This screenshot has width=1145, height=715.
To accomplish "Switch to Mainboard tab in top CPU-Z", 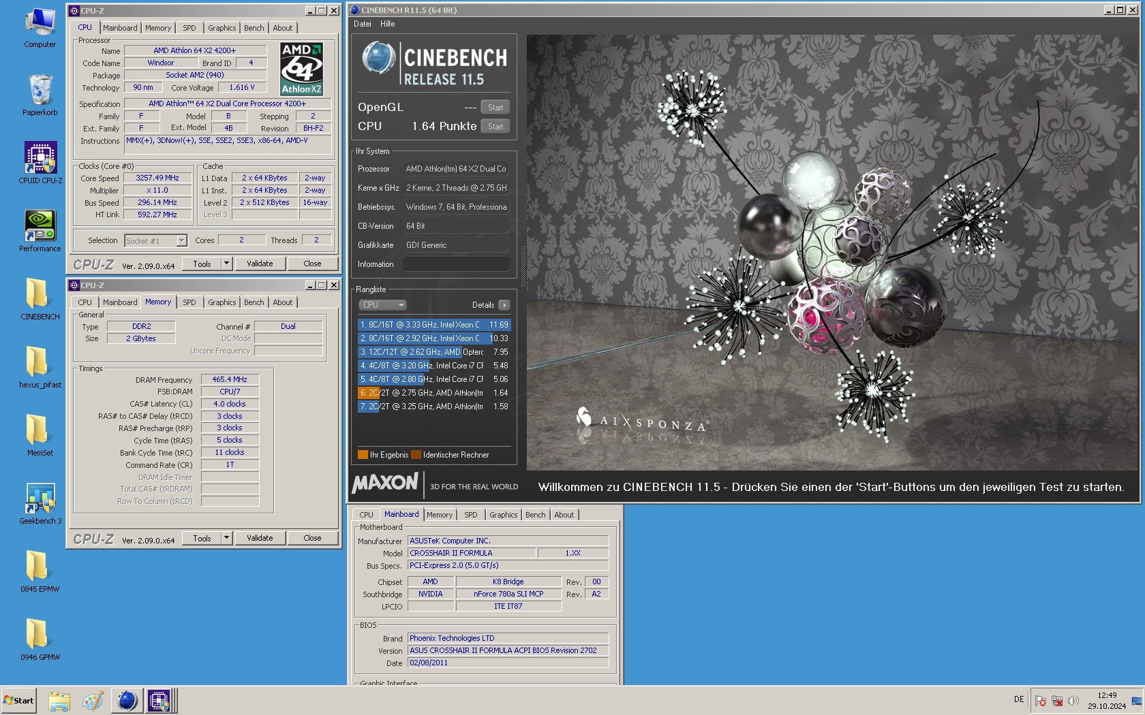I will pyautogui.click(x=120, y=28).
